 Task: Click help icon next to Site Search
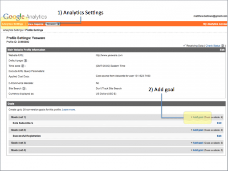tap(24, 89)
